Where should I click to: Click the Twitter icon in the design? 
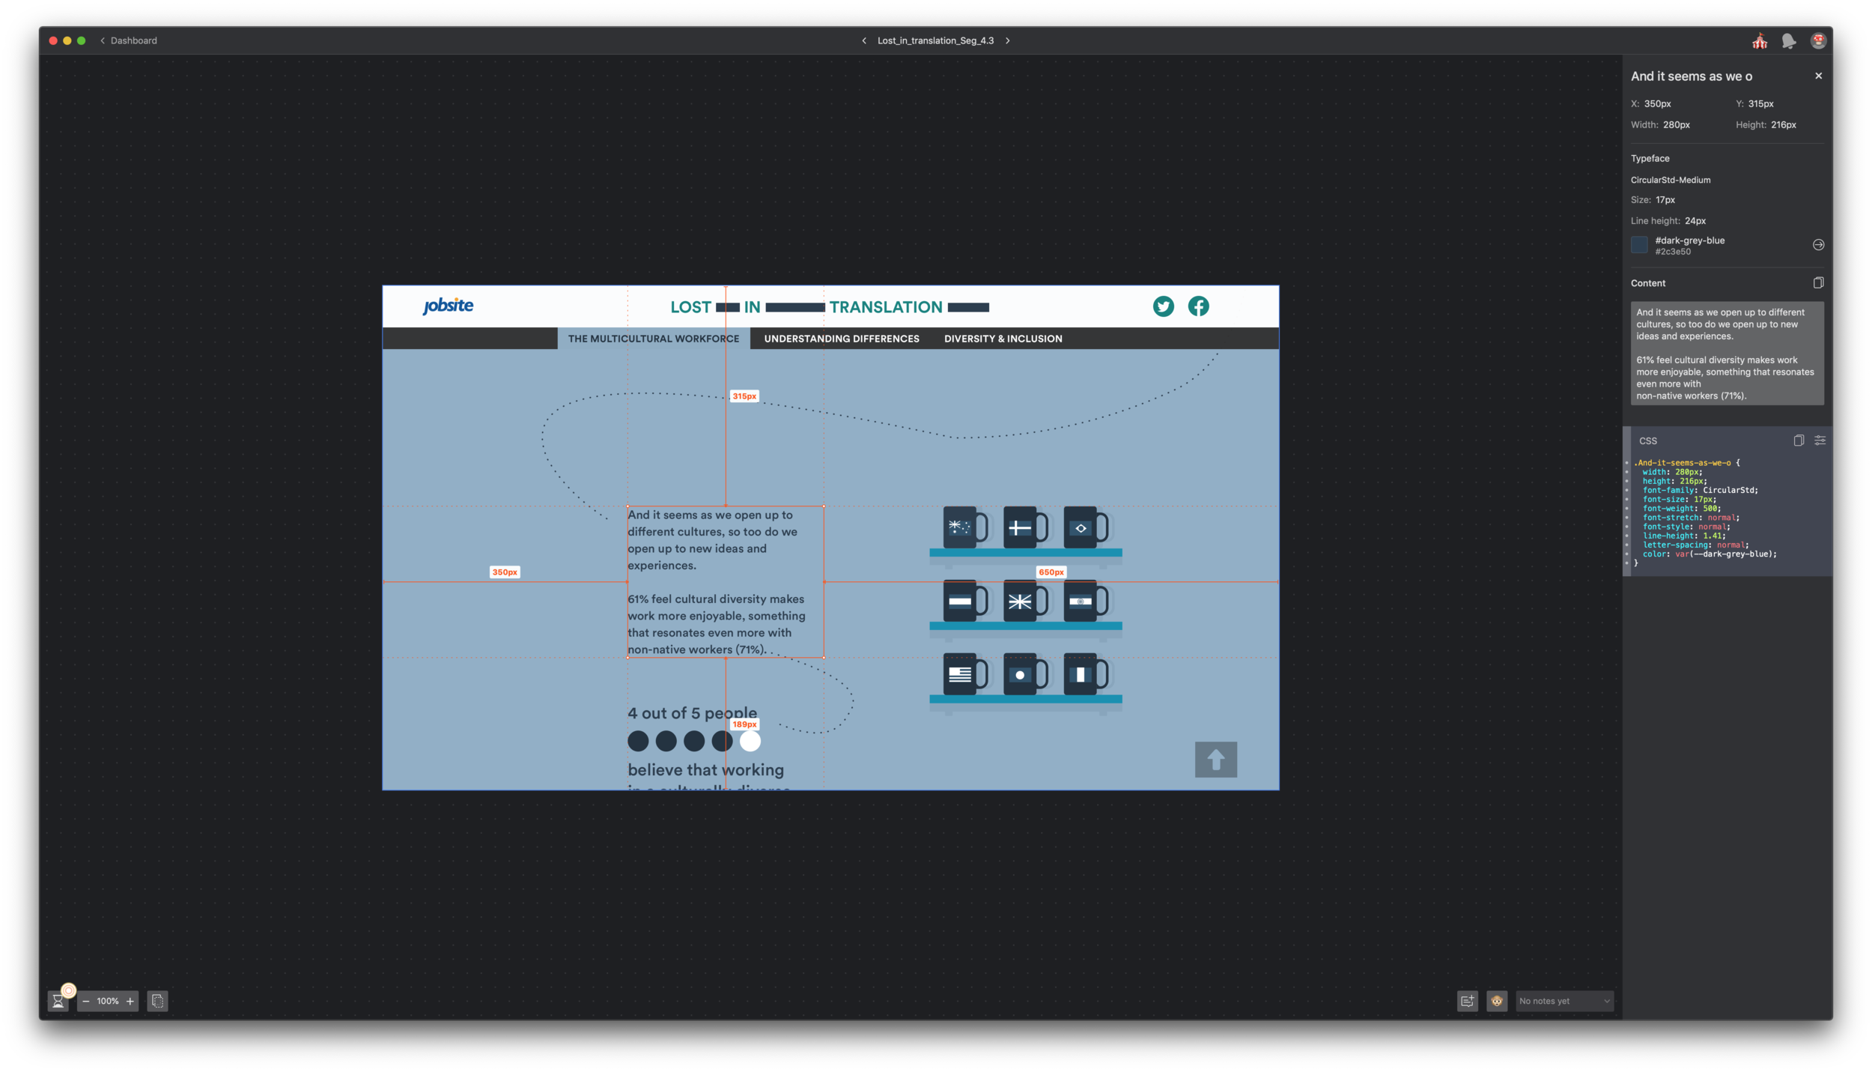pyautogui.click(x=1163, y=306)
